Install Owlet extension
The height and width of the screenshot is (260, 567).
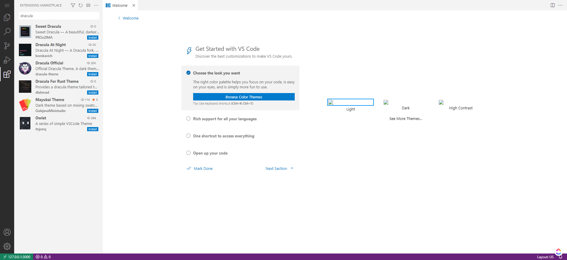pyautogui.click(x=93, y=129)
